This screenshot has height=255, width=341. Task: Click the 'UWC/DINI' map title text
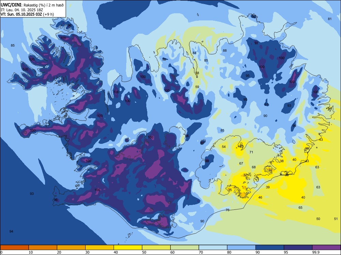point(11,5)
